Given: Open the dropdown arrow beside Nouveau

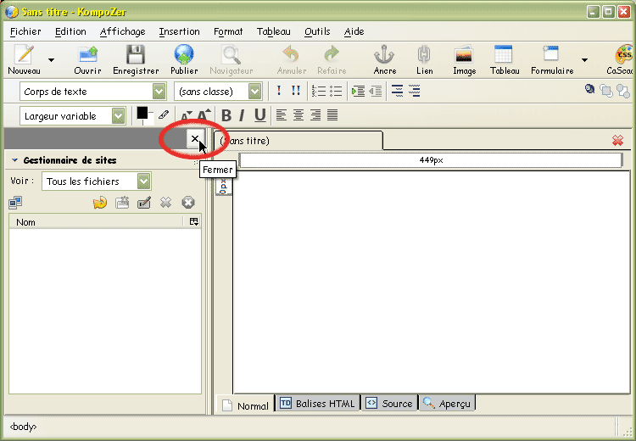Looking at the screenshot, I should [x=51, y=60].
